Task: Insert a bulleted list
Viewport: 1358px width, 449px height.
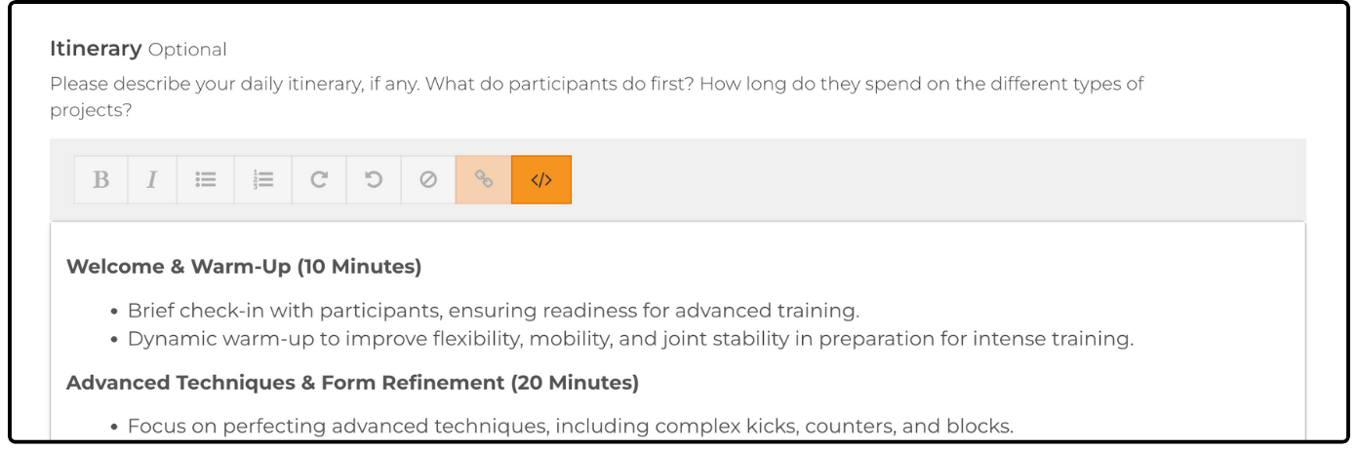Action: 205,180
